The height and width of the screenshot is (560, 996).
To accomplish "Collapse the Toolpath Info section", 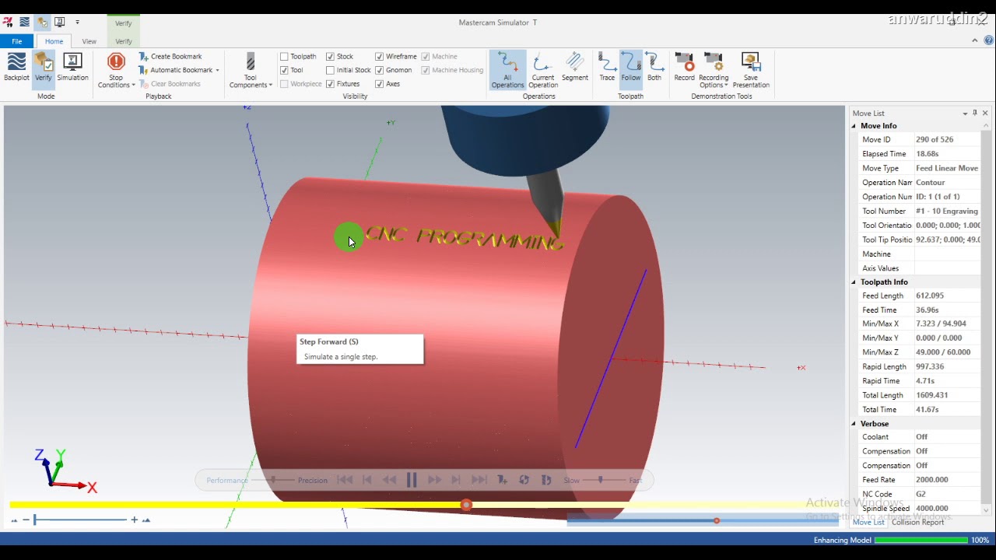I will pos(854,282).
